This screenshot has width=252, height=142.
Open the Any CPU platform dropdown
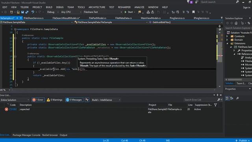coord(71,12)
